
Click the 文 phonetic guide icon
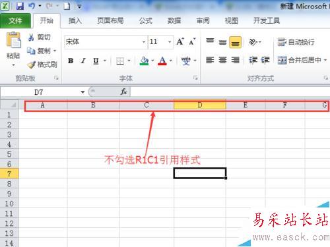click(x=186, y=61)
